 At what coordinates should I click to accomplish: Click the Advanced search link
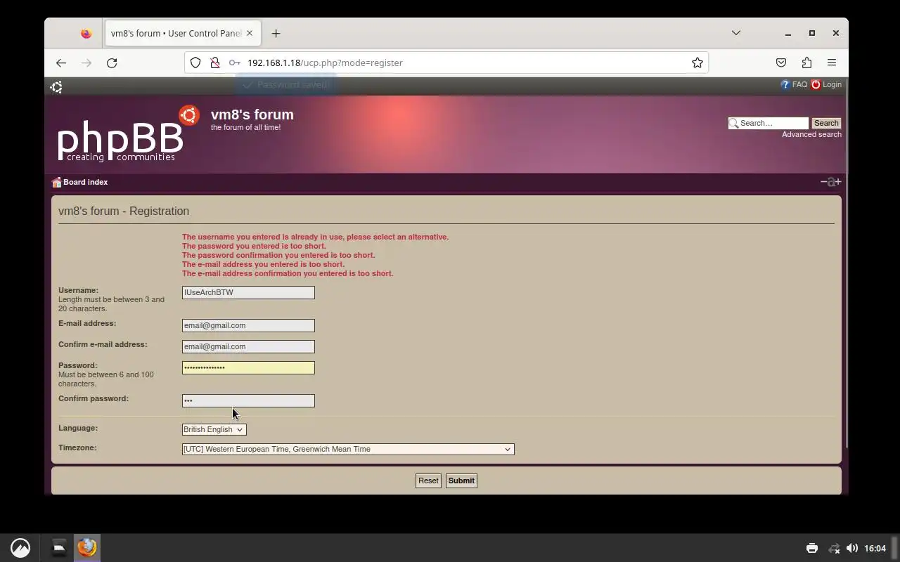[x=811, y=134]
